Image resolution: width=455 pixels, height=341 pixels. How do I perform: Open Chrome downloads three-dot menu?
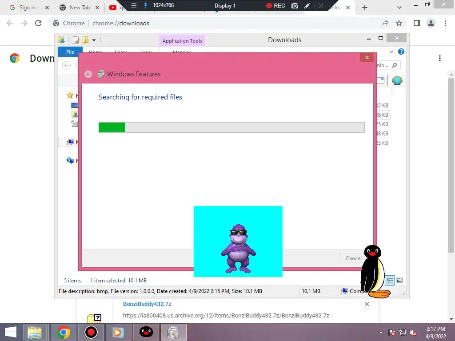(440, 58)
